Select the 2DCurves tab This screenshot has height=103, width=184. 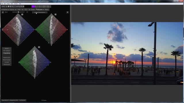(x=40, y=9)
